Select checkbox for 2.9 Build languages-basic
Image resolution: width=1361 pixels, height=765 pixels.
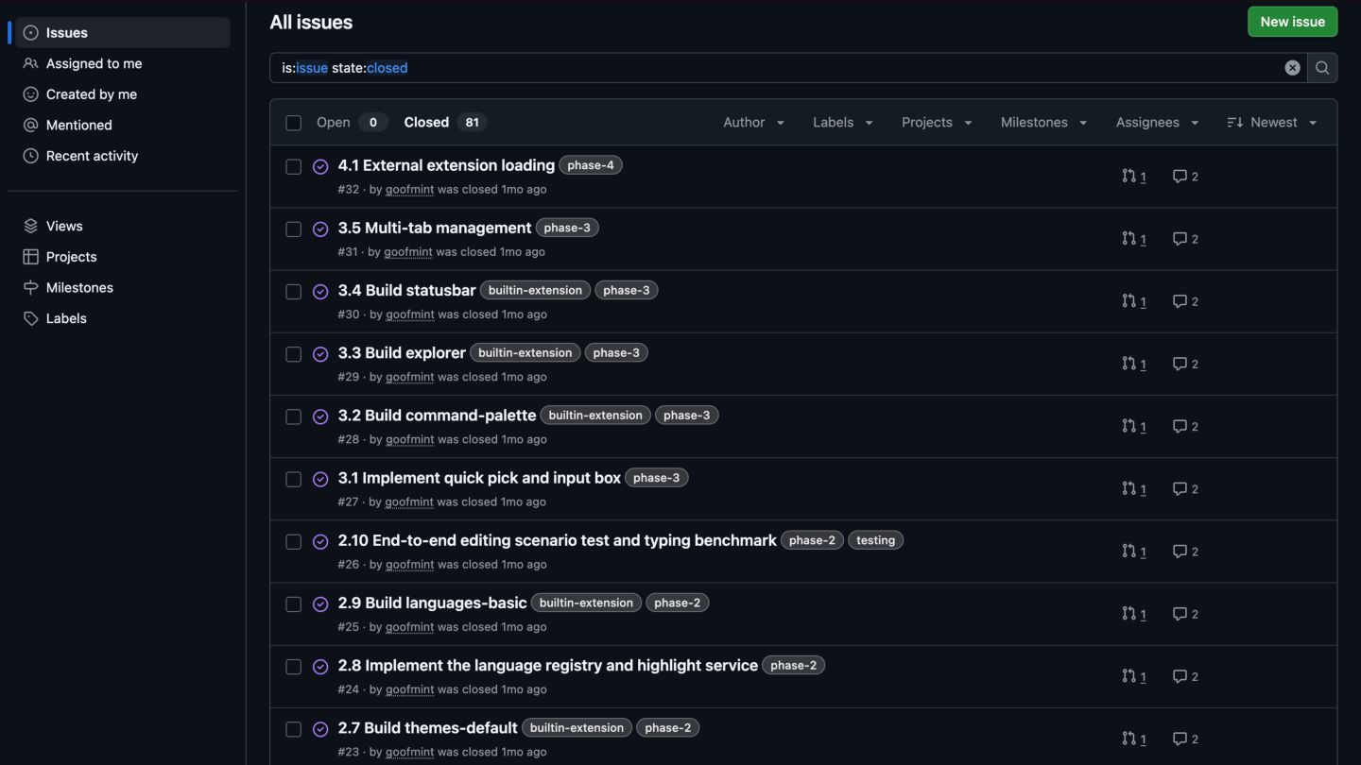tap(294, 604)
